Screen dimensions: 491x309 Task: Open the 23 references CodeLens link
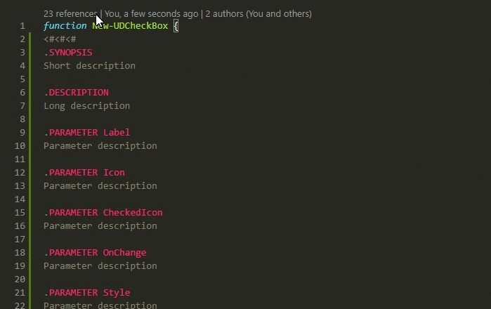point(71,14)
